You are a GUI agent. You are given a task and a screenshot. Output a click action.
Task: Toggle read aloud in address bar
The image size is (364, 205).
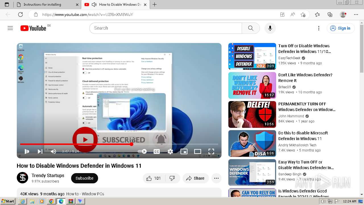293,15
